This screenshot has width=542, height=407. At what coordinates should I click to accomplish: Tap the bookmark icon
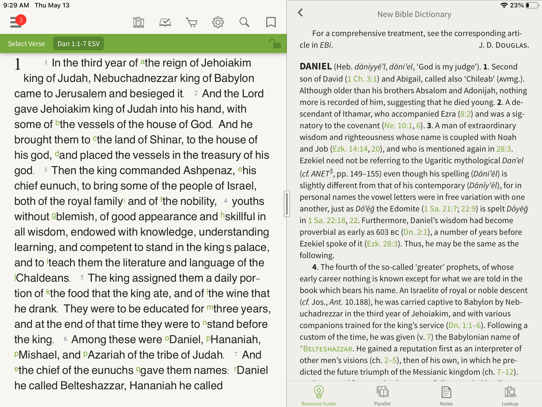[271, 22]
